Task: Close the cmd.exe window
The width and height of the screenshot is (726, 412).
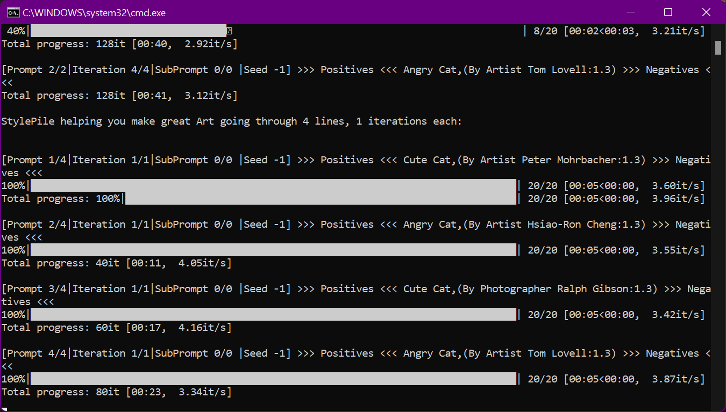Action: point(706,12)
